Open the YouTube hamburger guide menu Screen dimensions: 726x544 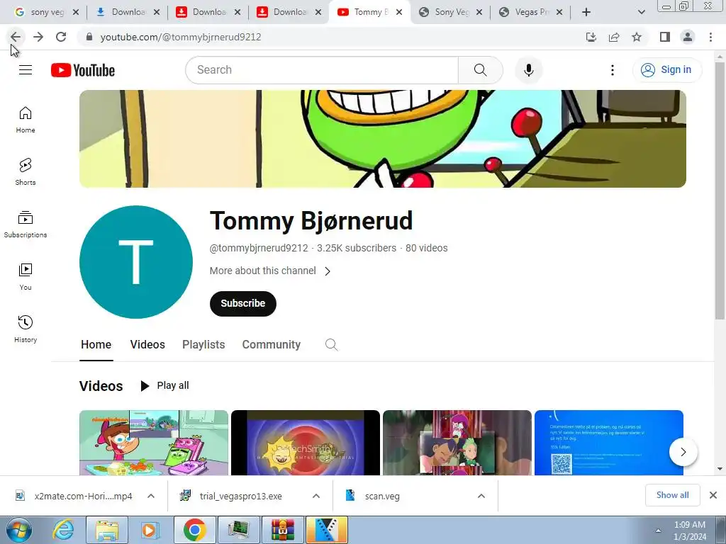(26, 70)
